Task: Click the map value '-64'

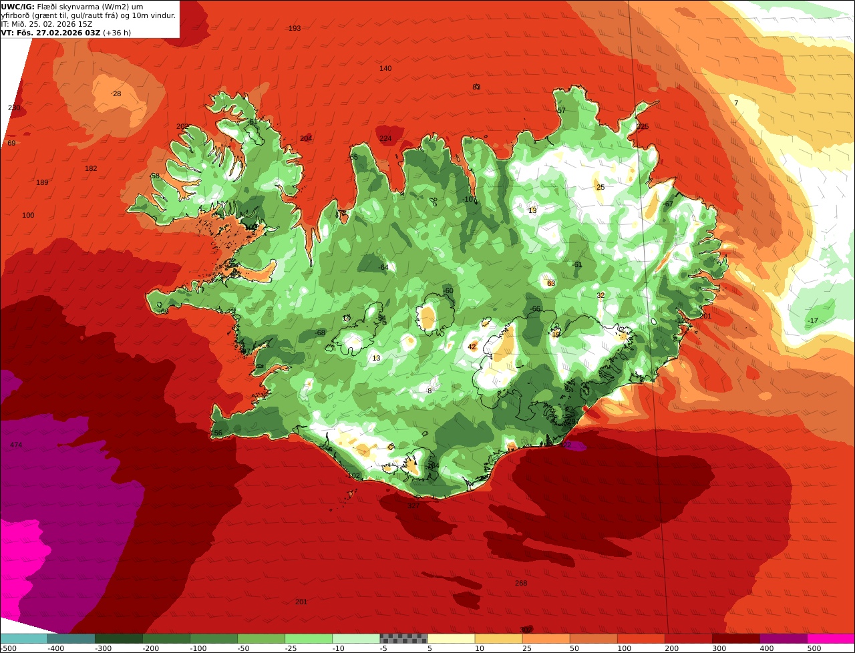Action: pyautogui.click(x=383, y=267)
